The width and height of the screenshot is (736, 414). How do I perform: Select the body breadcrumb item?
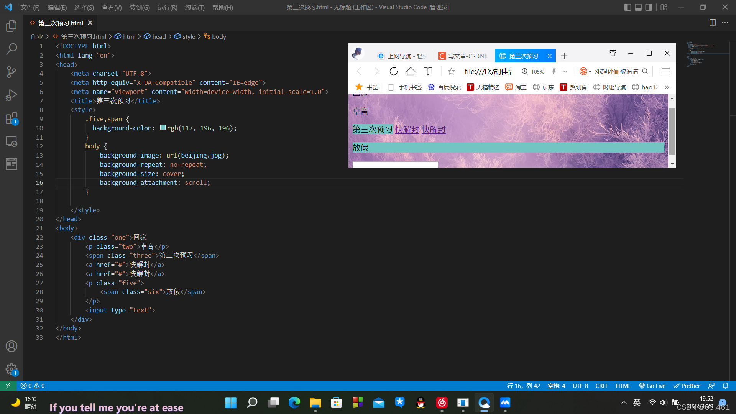click(215, 36)
